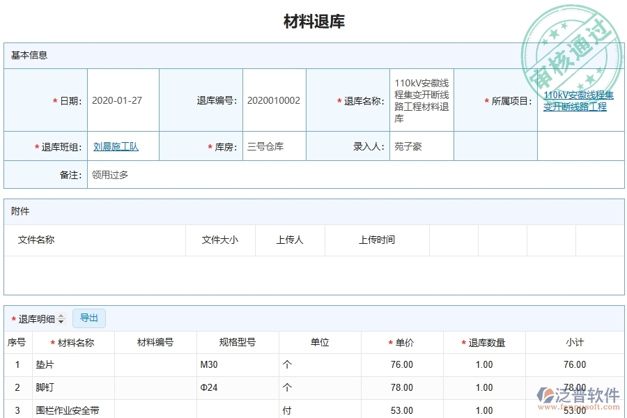Click the down sort arrow beside 退库明细
This screenshot has width=627, height=418.
click(62, 320)
